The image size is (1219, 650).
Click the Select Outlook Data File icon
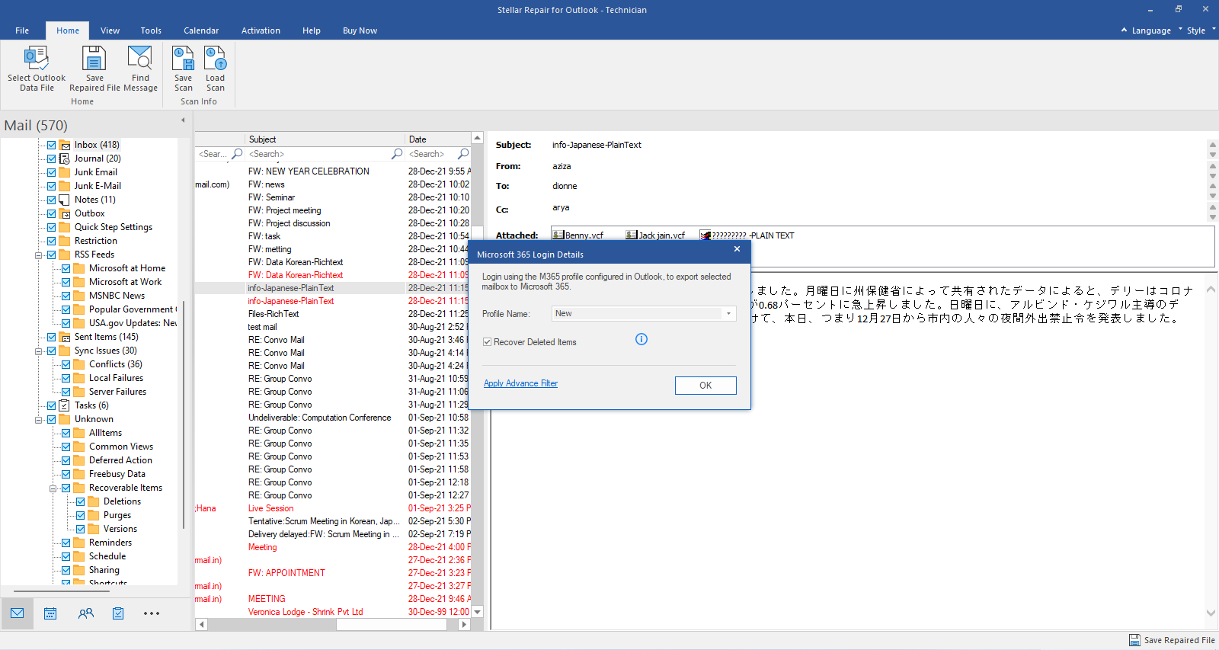(x=37, y=59)
